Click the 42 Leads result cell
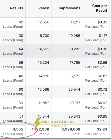Viewport: 111px width, 139px height. click(13, 24)
